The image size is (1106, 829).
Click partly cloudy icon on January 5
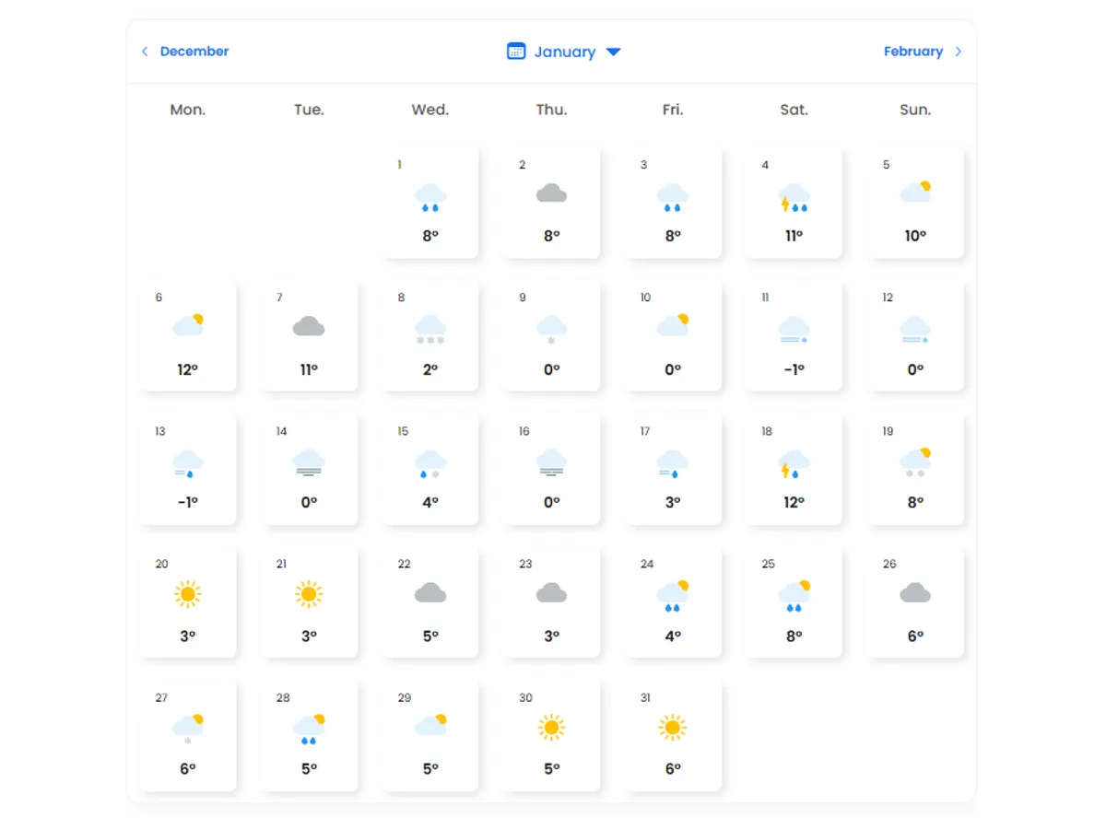click(915, 193)
